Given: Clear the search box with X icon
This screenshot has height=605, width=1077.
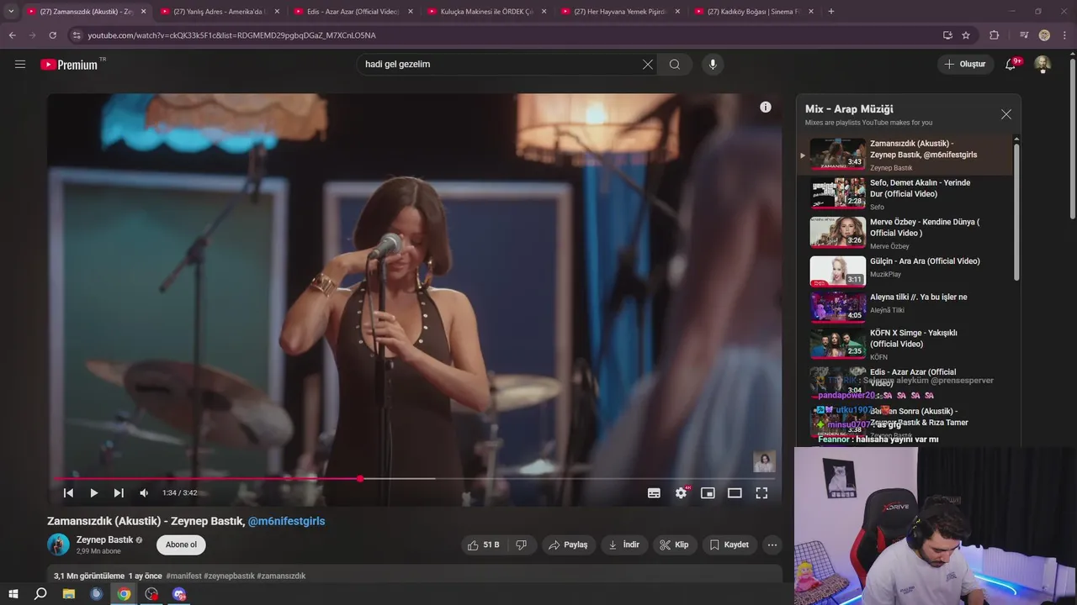Looking at the screenshot, I should (x=648, y=65).
